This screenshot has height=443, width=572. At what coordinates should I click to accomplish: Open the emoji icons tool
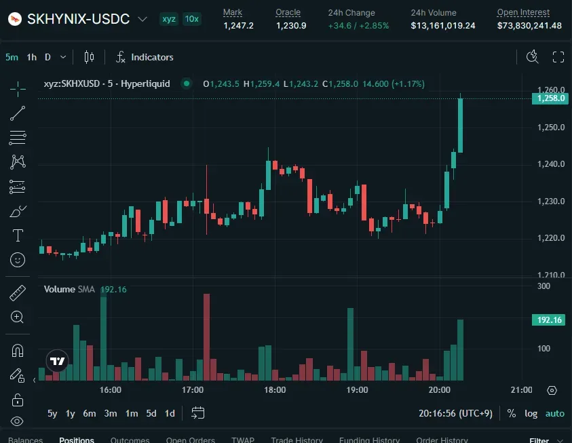pos(18,260)
